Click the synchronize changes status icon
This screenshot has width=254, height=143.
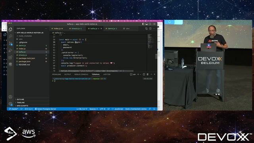click(x=21, y=109)
